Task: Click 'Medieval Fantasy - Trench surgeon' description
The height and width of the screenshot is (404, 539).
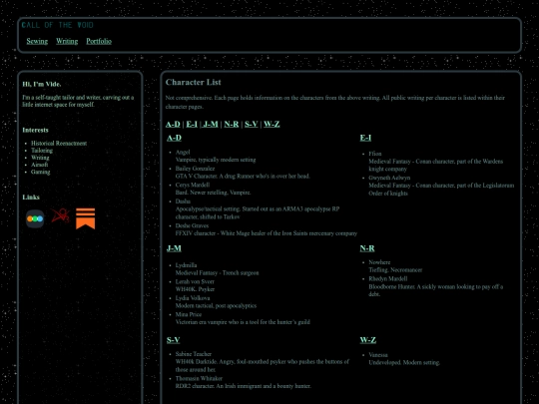Action: (x=217, y=272)
